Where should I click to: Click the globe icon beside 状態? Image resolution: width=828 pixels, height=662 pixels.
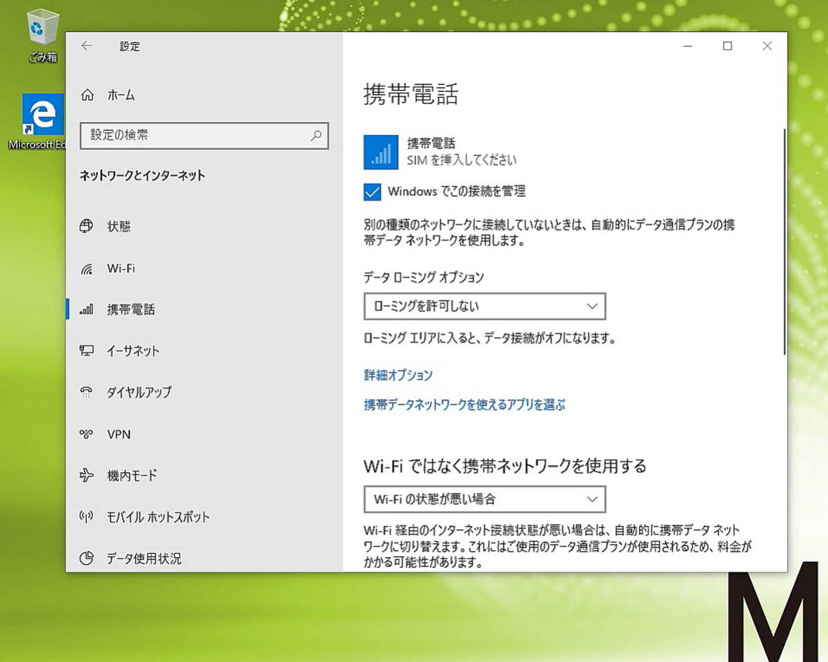point(86,226)
